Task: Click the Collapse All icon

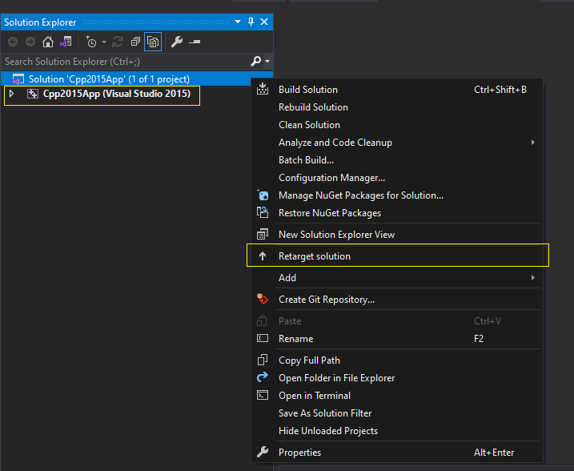Action: click(135, 42)
